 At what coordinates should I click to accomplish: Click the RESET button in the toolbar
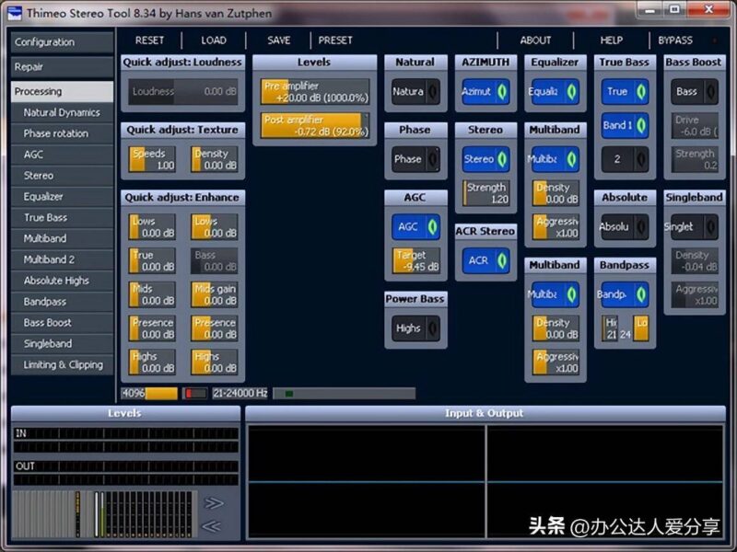[x=149, y=40]
